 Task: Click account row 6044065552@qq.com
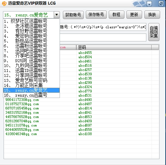(22, 130)
